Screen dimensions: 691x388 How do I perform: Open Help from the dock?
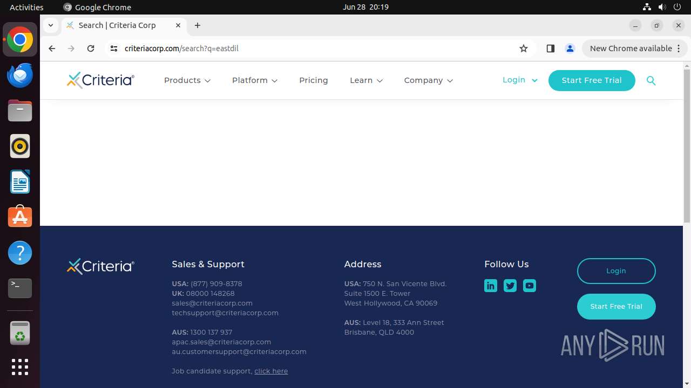click(x=20, y=253)
